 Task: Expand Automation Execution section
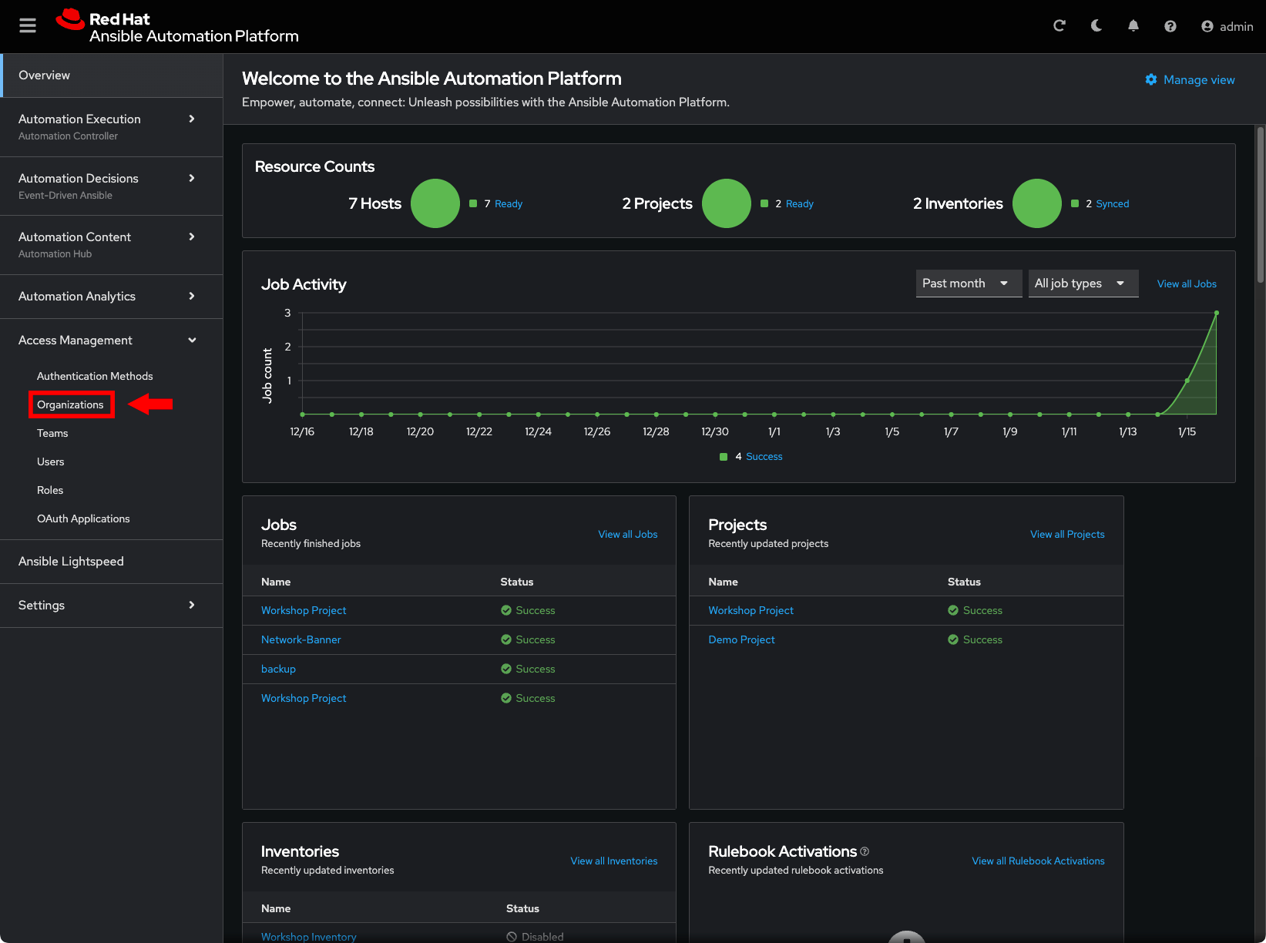(112, 127)
